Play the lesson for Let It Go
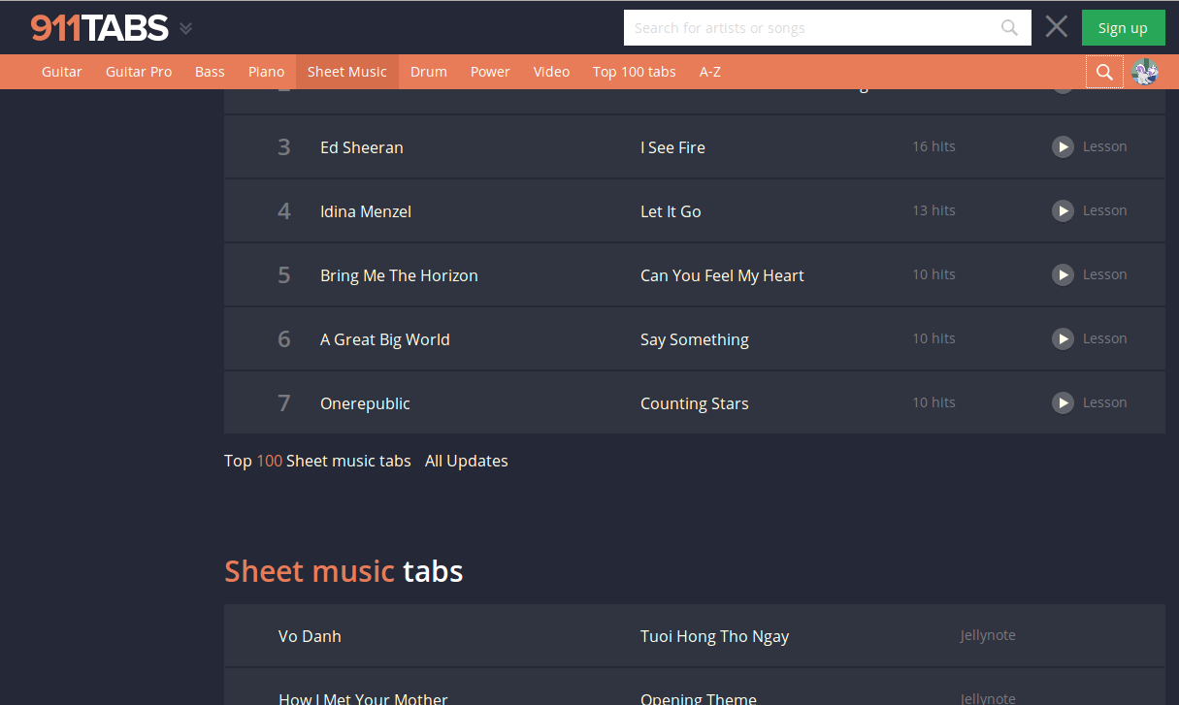Image resolution: width=1179 pixels, height=705 pixels. (1064, 210)
